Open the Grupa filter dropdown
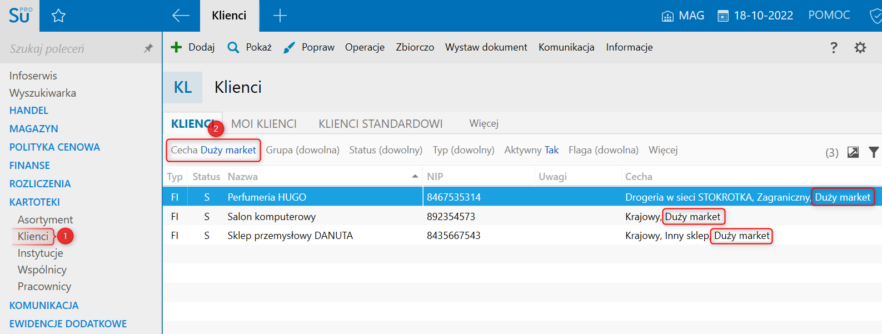 coord(302,150)
